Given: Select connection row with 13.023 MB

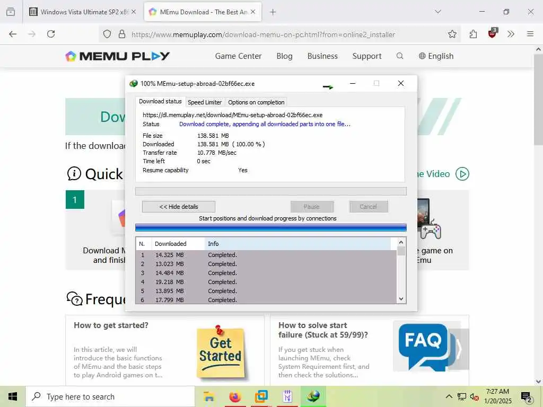Looking at the screenshot, I should 266,264.
